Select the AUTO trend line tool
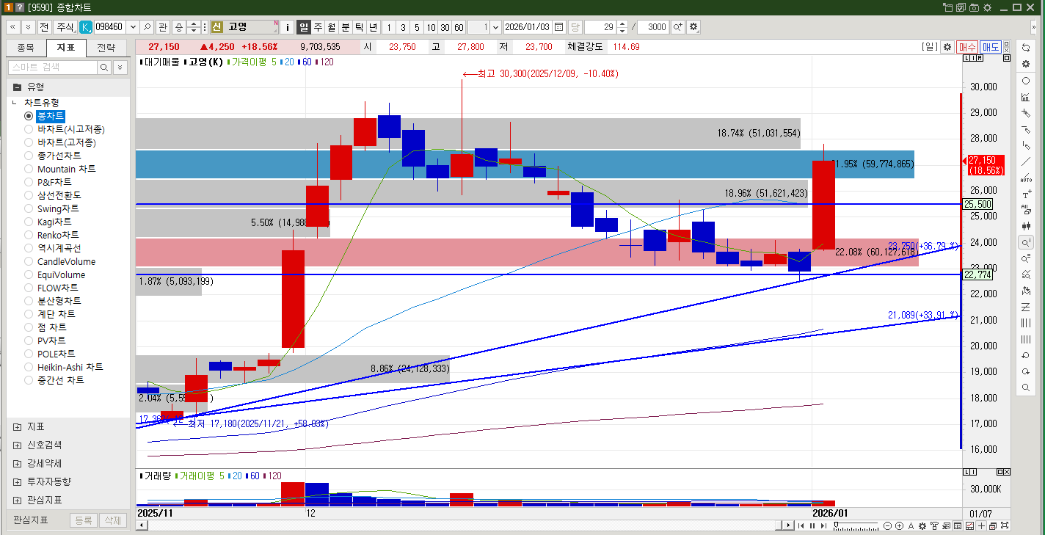The width and height of the screenshot is (1045, 535). click(1026, 178)
